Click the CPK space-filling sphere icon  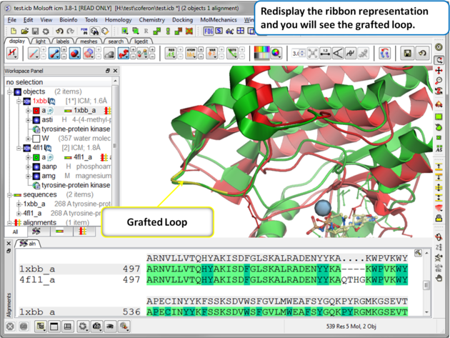(x=75, y=54)
